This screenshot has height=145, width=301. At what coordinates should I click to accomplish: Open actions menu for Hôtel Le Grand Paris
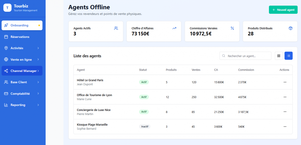click(285, 82)
